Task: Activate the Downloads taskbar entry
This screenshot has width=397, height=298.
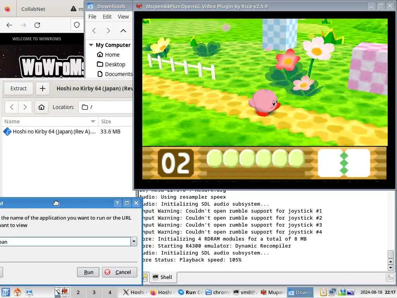Action: (300, 292)
